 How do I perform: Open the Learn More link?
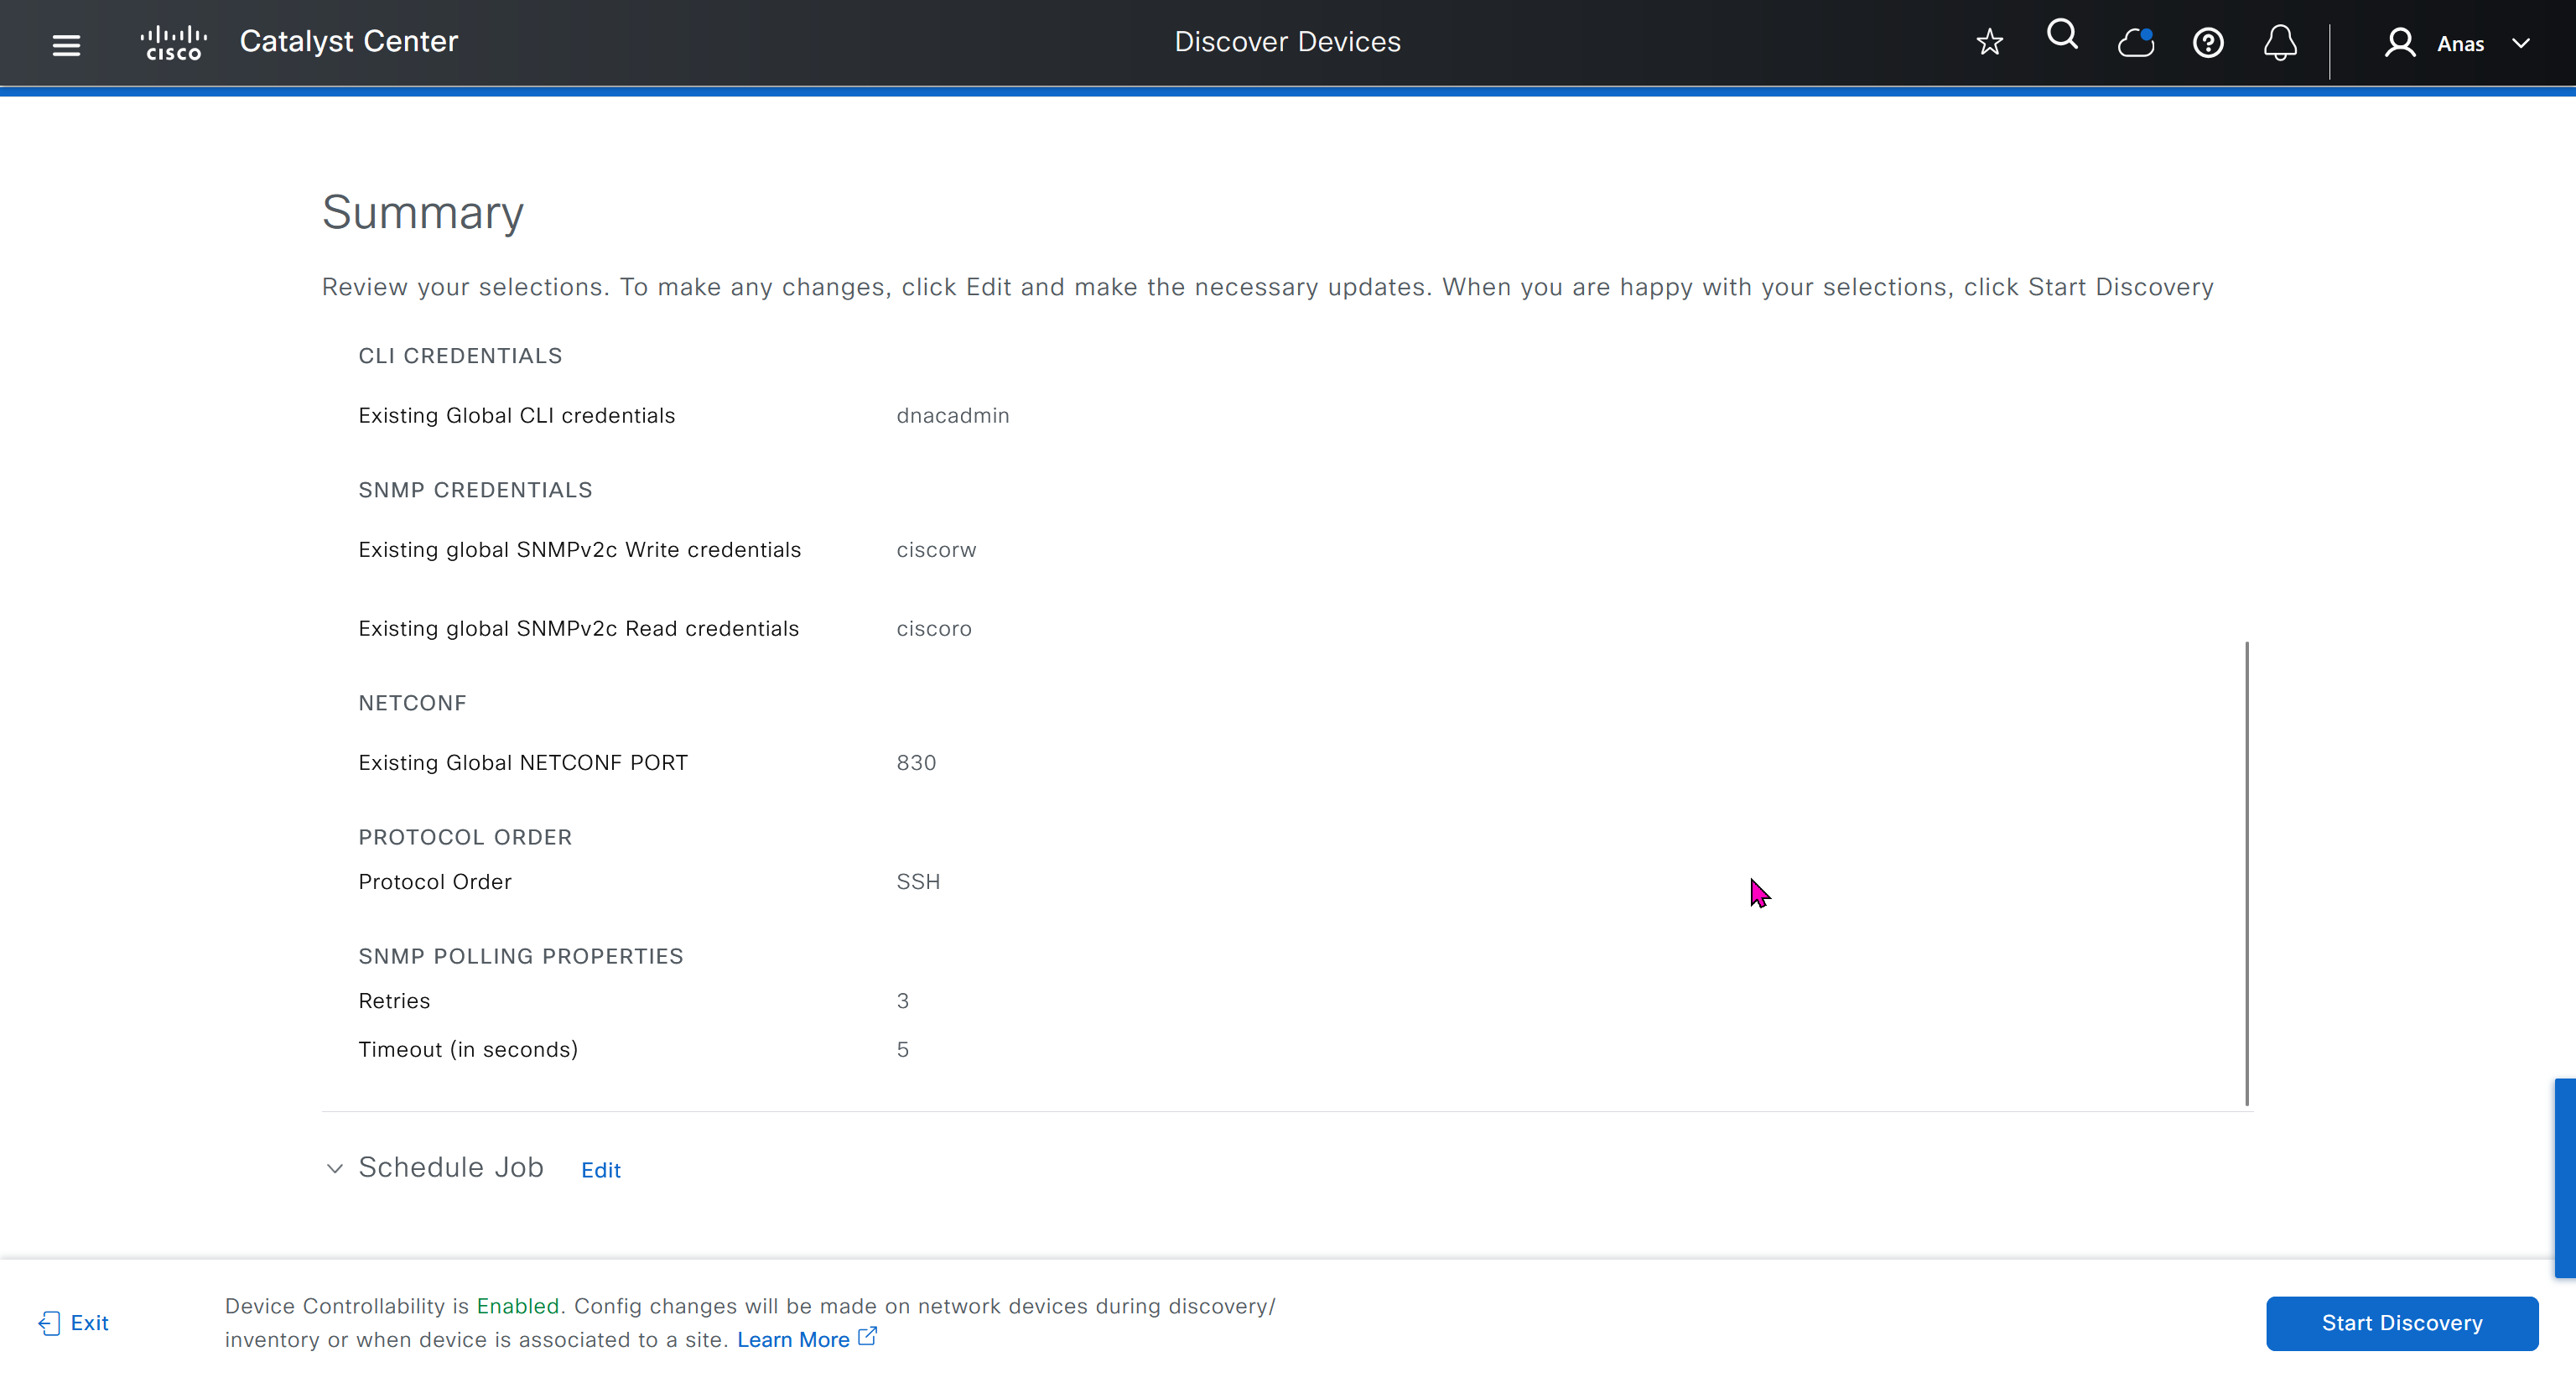[793, 1340]
